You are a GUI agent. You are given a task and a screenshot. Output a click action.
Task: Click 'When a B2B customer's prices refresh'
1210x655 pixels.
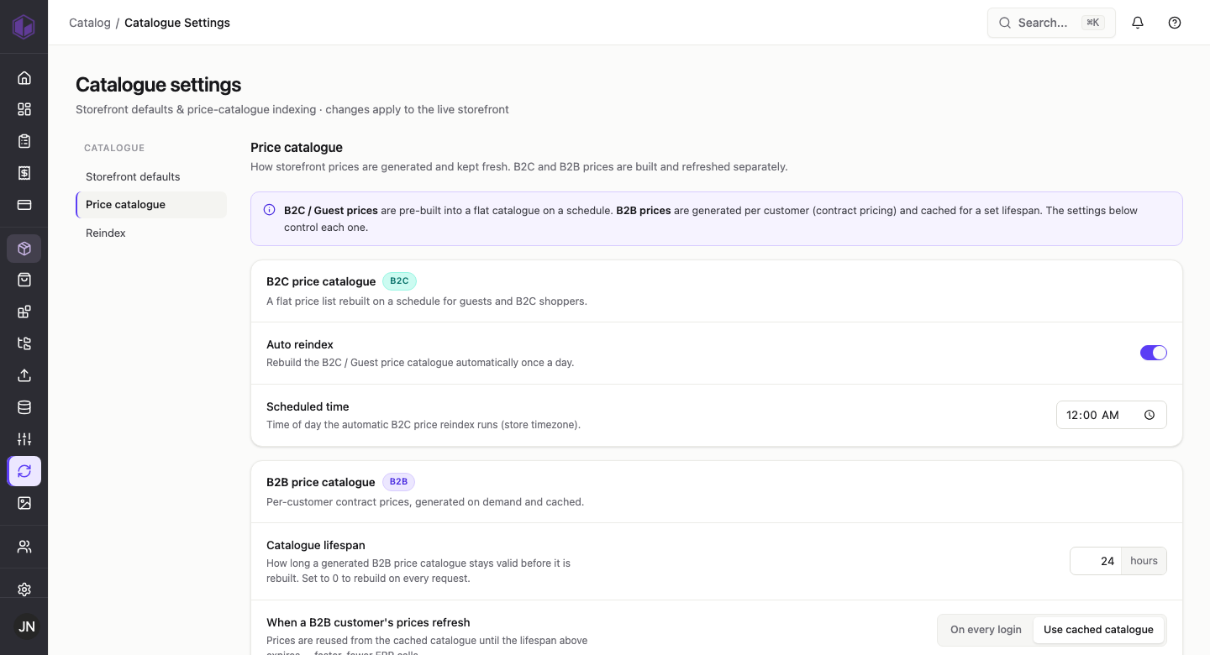368,622
